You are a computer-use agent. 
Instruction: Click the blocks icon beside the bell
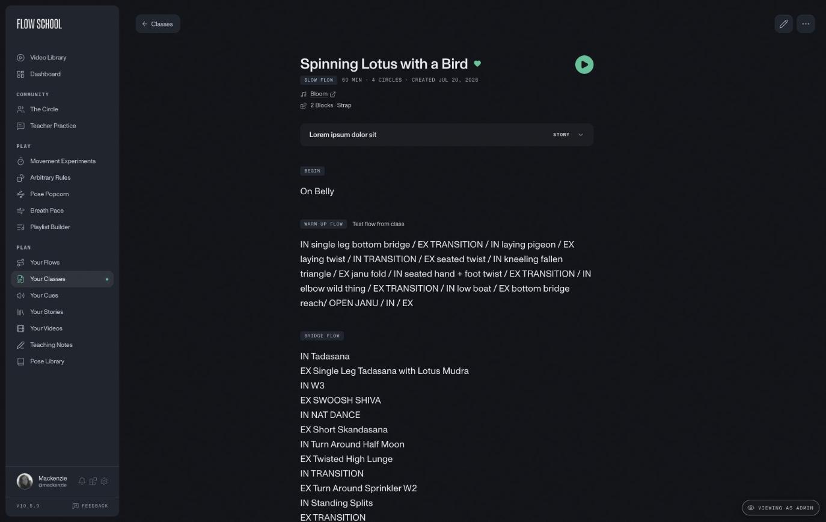93,481
